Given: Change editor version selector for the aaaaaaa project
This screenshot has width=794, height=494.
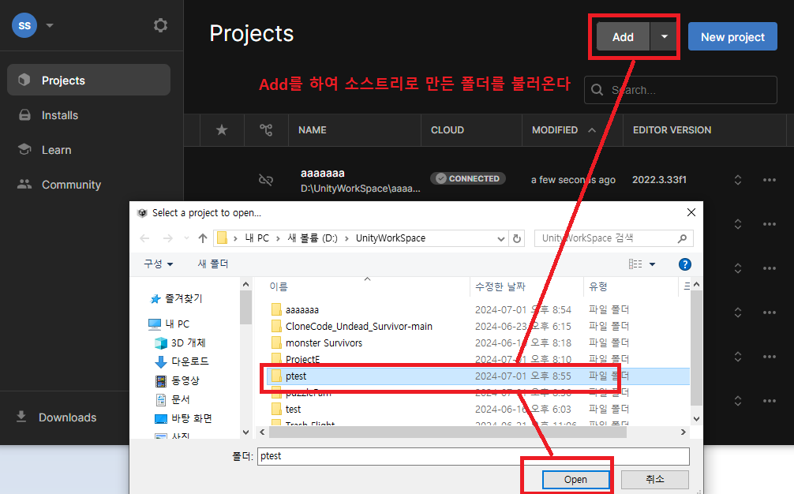Looking at the screenshot, I should [x=738, y=180].
